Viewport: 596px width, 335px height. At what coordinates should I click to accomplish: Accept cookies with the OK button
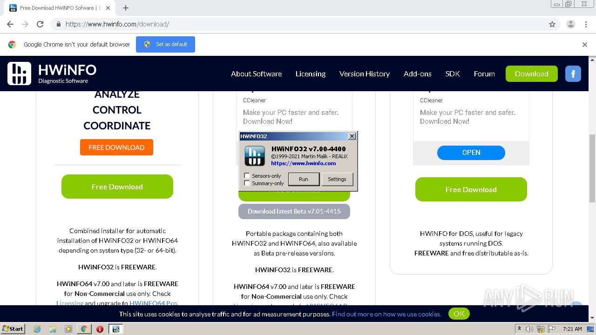[x=459, y=314]
